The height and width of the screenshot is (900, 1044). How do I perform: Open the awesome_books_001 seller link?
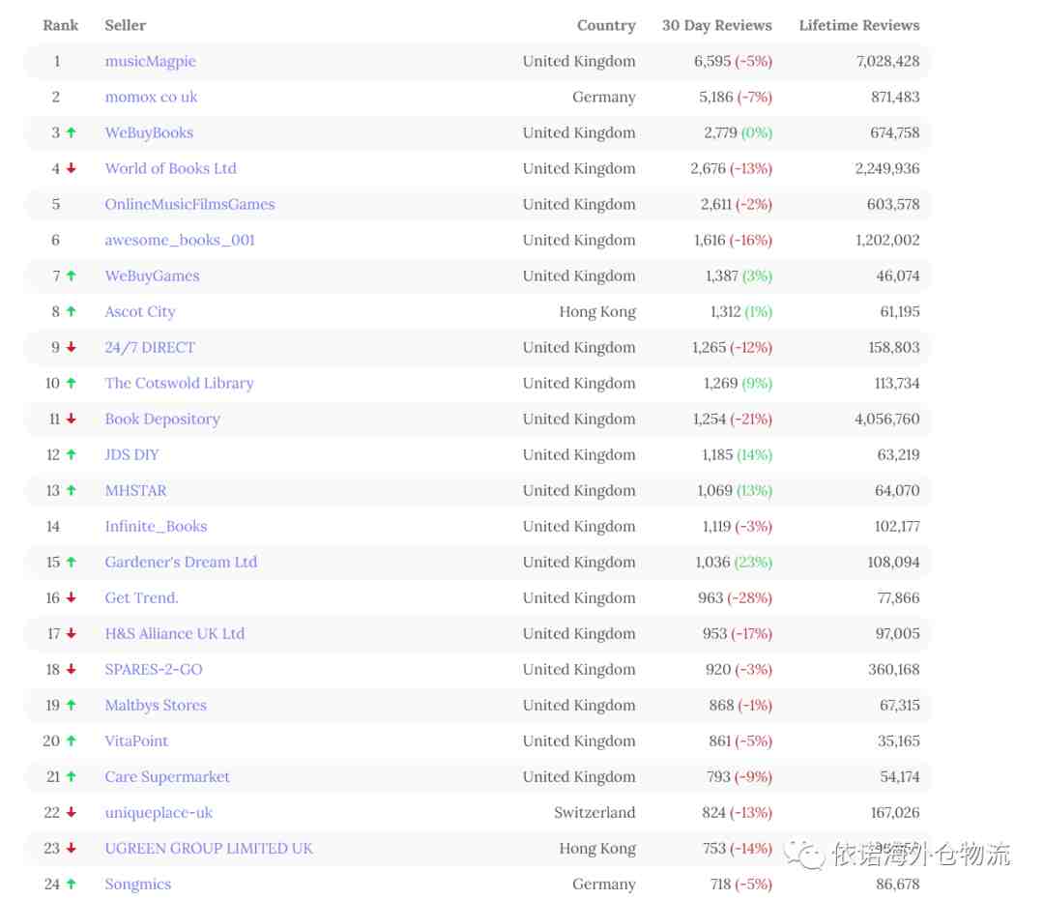tap(180, 241)
